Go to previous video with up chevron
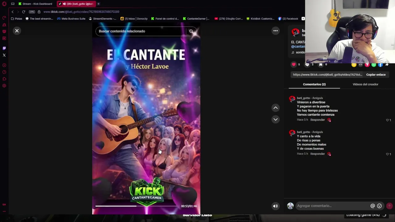The width and height of the screenshot is (395, 222). 276,108
